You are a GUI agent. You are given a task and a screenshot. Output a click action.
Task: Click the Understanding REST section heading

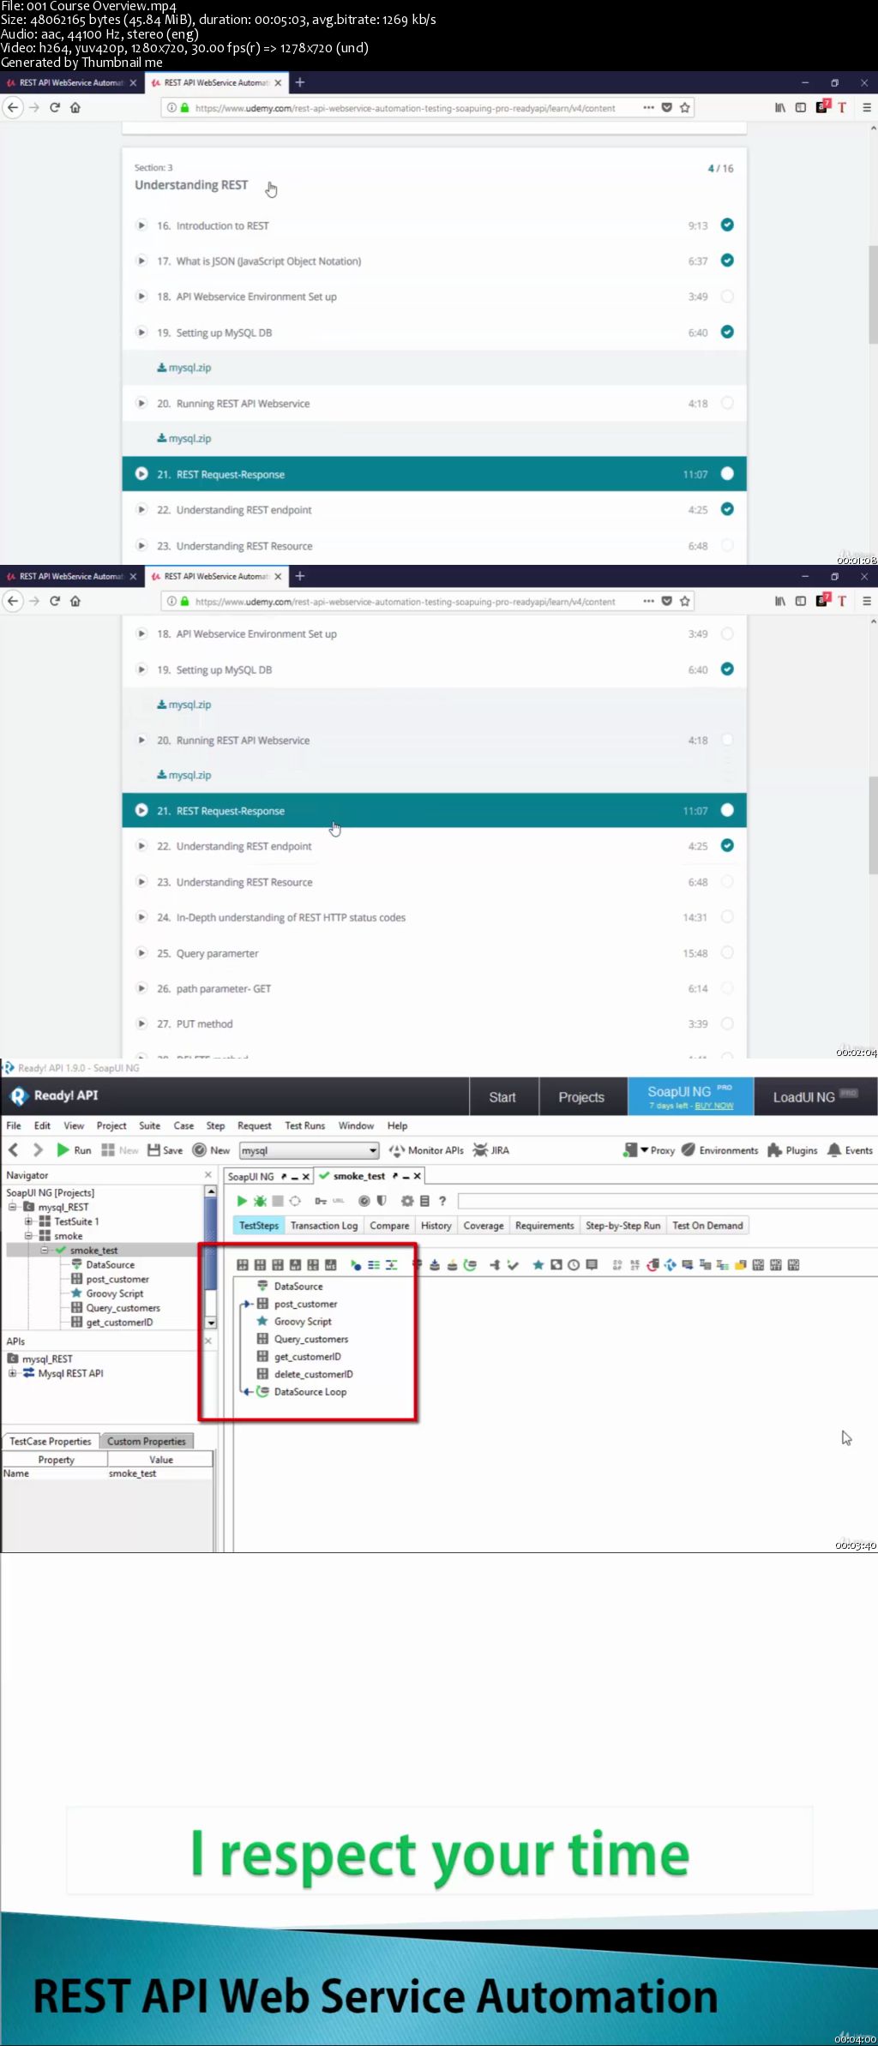tap(191, 185)
